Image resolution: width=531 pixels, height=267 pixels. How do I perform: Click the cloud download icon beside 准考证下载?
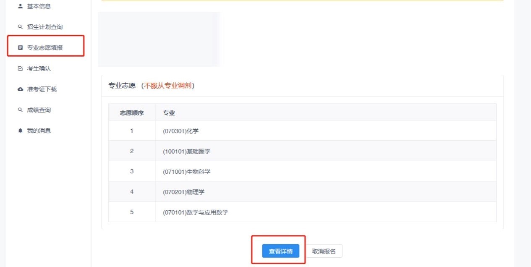click(20, 89)
